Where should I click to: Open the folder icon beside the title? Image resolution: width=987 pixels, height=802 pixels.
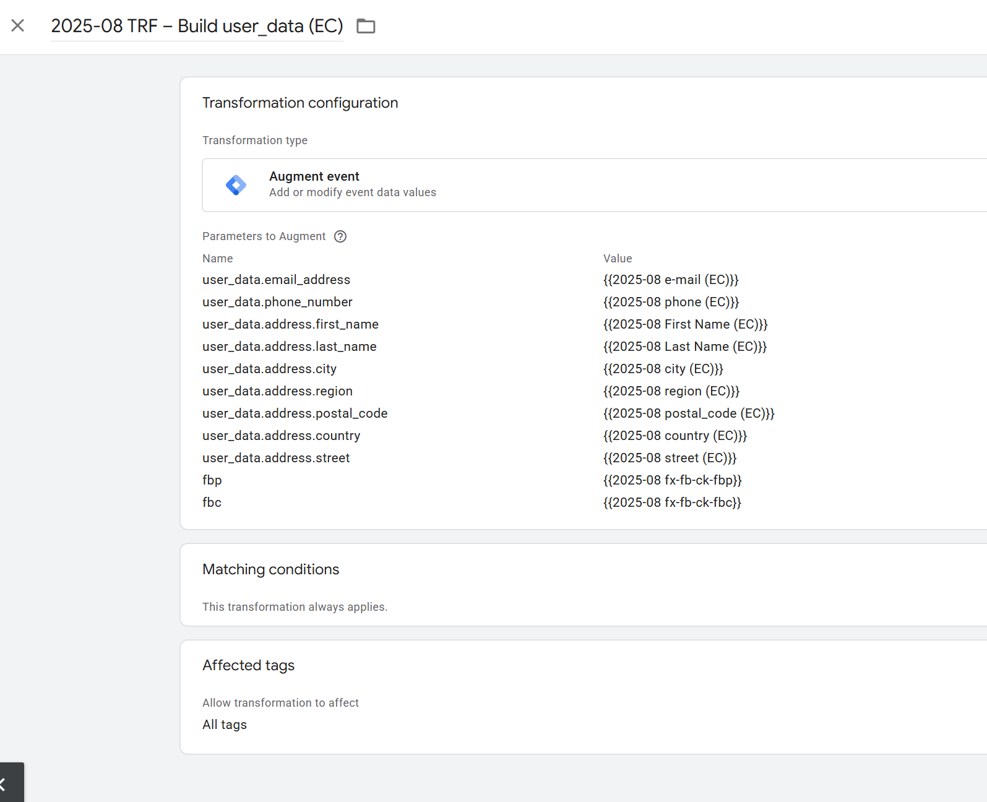click(x=366, y=26)
